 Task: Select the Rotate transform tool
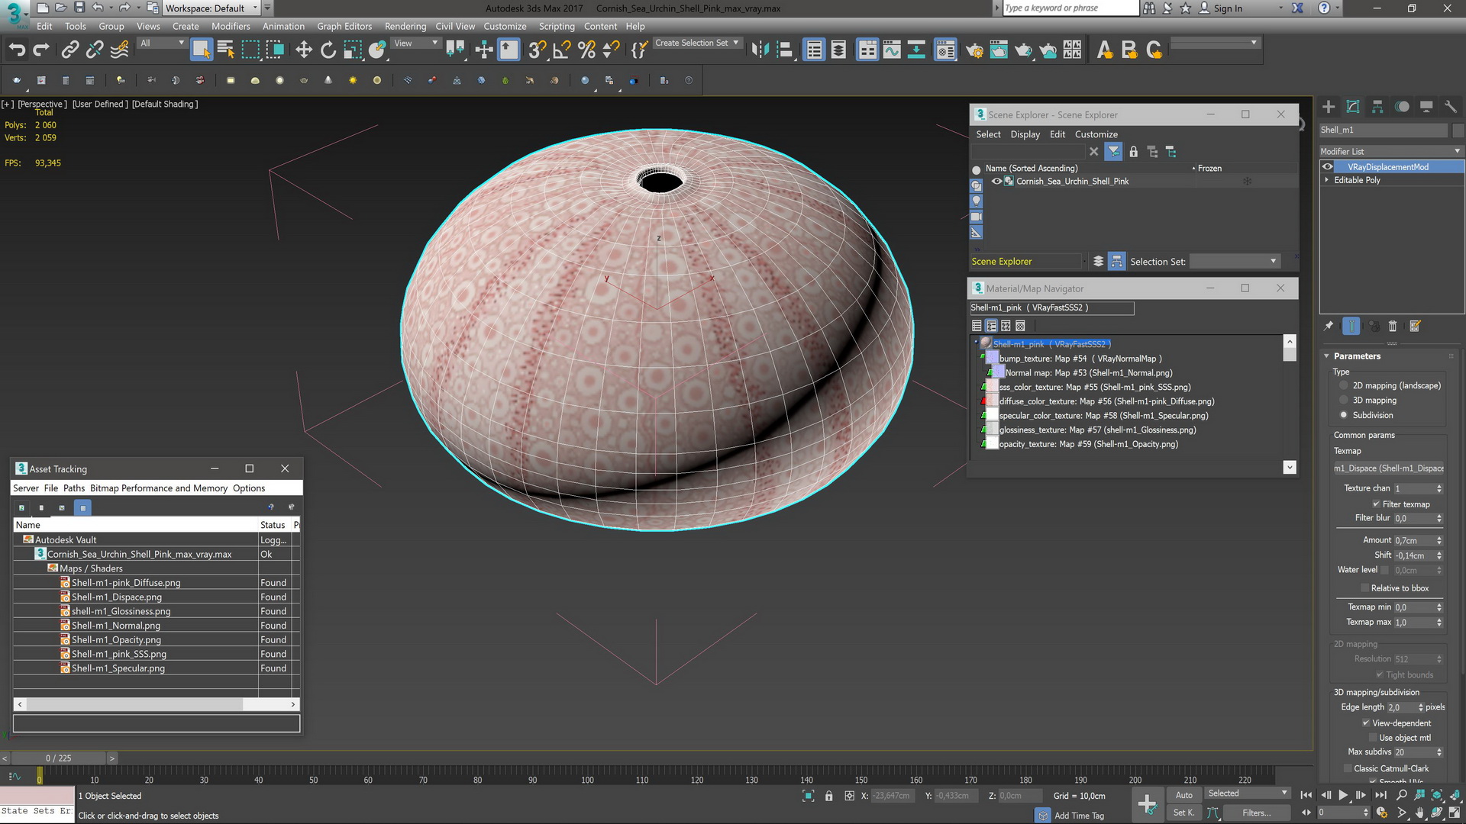[x=328, y=50]
